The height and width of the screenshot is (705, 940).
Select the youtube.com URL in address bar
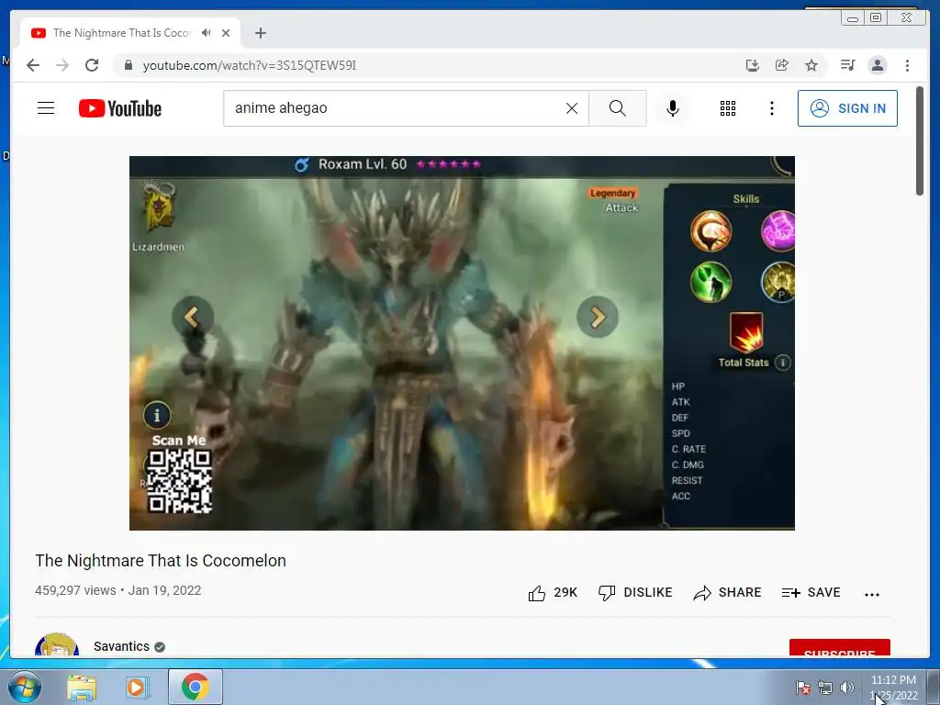(x=250, y=65)
